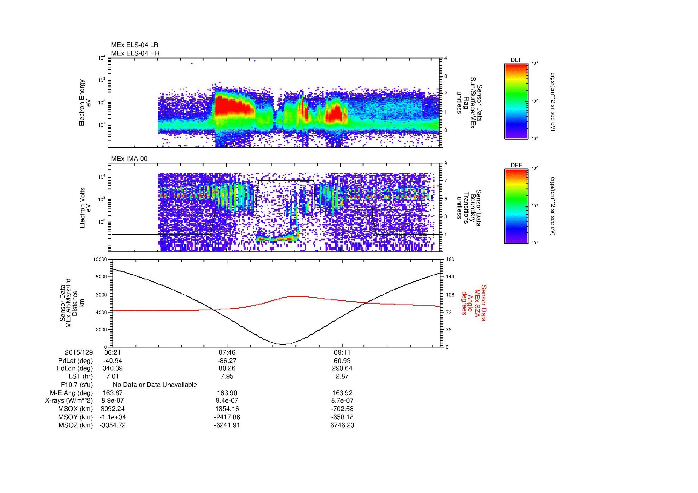
Task: Click the 'MSOY (km)' row label
Action: [x=75, y=417]
